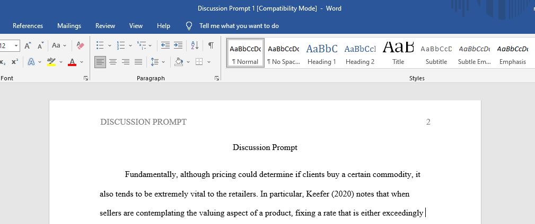Viewport: 535px width, 224px height.
Task: Click the font size input field
Action: (x=6, y=45)
